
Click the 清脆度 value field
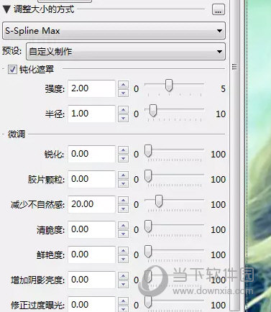pyautogui.click(x=91, y=229)
